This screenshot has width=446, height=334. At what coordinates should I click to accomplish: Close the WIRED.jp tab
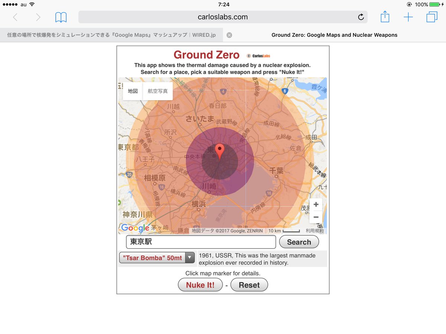click(229, 35)
